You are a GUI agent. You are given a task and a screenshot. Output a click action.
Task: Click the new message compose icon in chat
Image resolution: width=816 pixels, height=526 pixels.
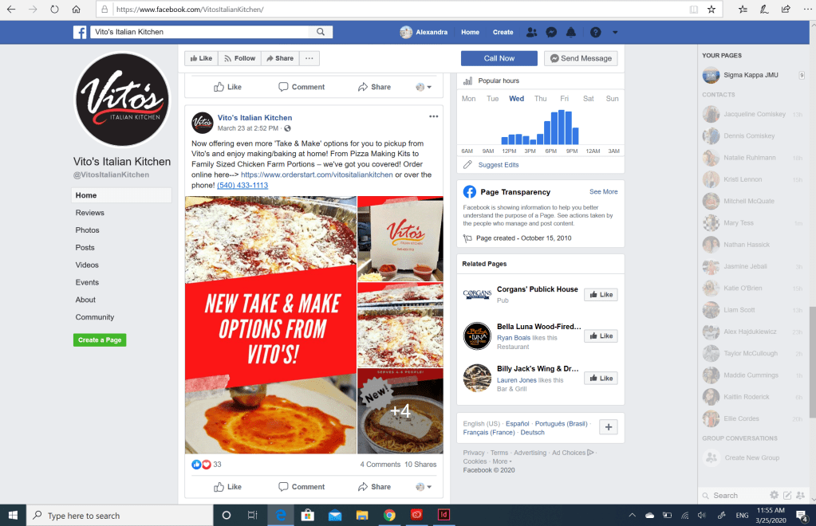point(787,496)
